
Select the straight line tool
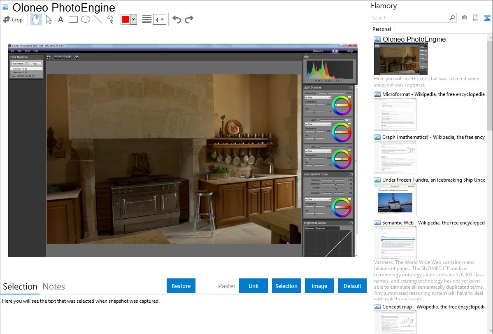(98, 19)
